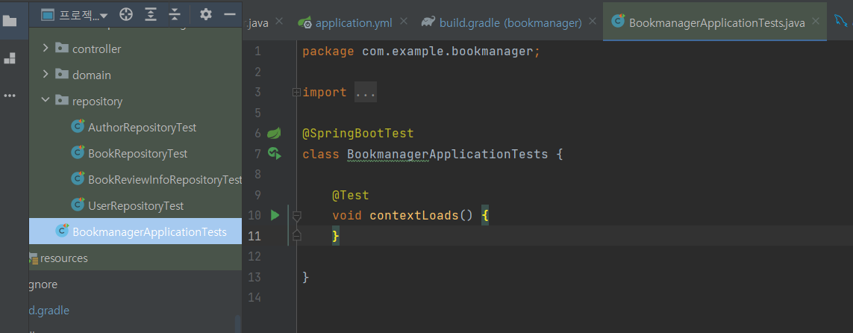
Task: Expand the controller folder
Action: [46, 49]
